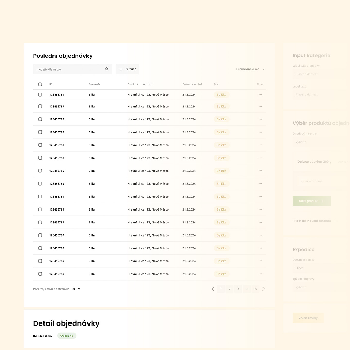The image size is (350, 350).
Task: Go to previous page with left arrow
Action: (213, 289)
